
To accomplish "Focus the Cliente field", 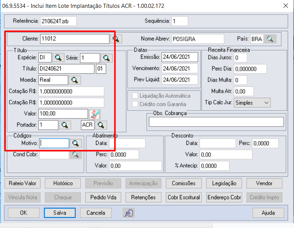I will click(75, 39).
